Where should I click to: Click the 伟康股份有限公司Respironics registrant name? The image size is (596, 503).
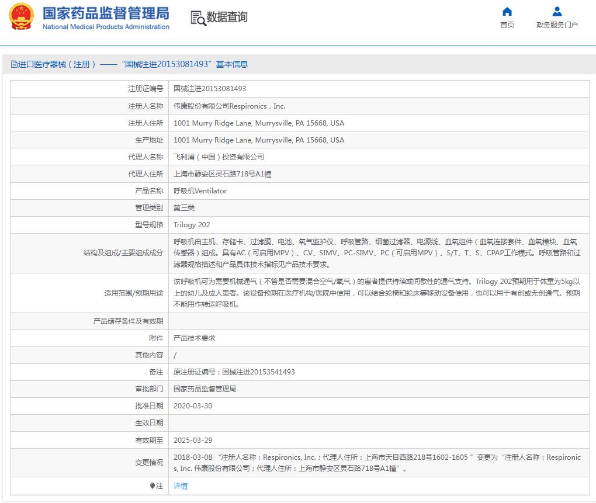click(x=229, y=106)
